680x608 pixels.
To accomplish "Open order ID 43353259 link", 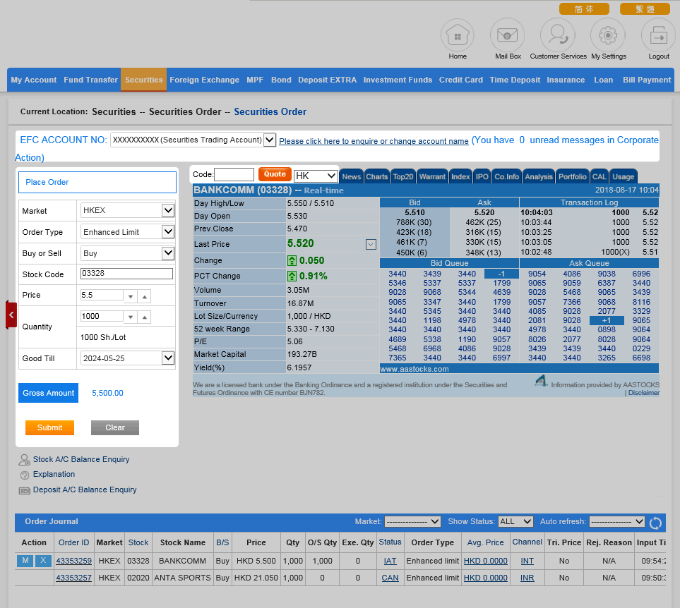I will [x=73, y=561].
